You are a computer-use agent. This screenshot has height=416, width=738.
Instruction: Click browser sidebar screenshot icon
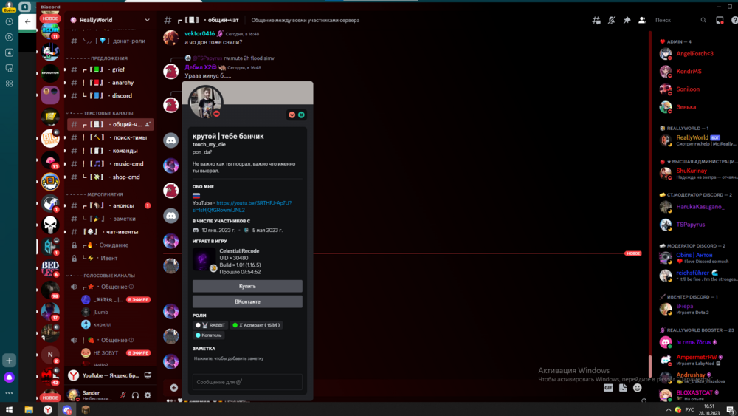tap(9, 68)
